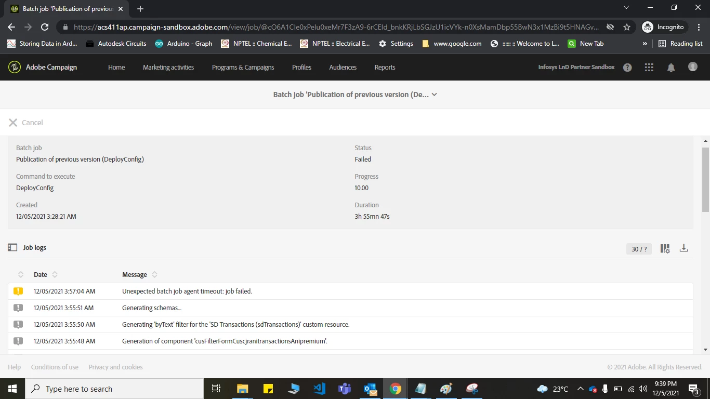710x399 pixels.
Task: Click the yellow warning icon of timeout log
Action: [x=18, y=291]
